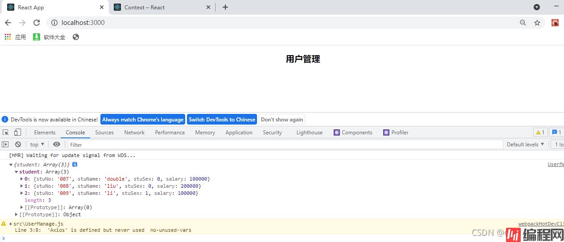Switch to the Context – React browser tab
The height and width of the screenshot is (242, 564).
point(161,7)
